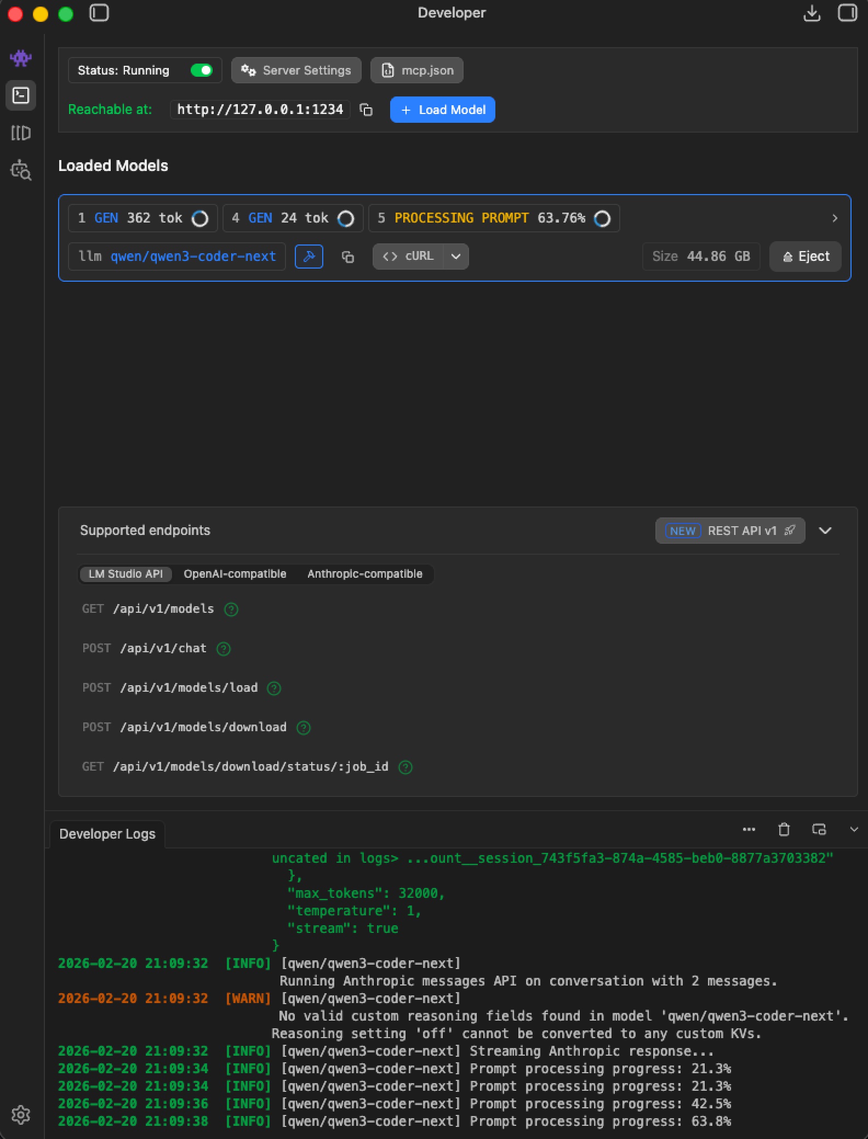Select the Developer terminal icon in the sidebar
Viewport: 868px width, 1139px height.
click(x=21, y=95)
